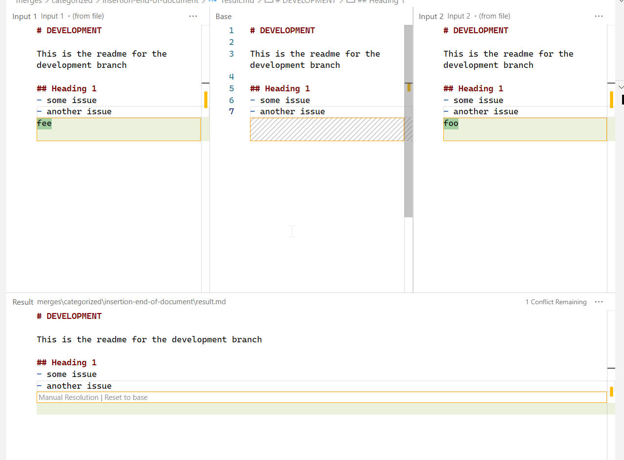The height and width of the screenshot is (460, 624).
Task: Click the yellow conflict marker in Result ruler
Action: [x=612, y=391]
